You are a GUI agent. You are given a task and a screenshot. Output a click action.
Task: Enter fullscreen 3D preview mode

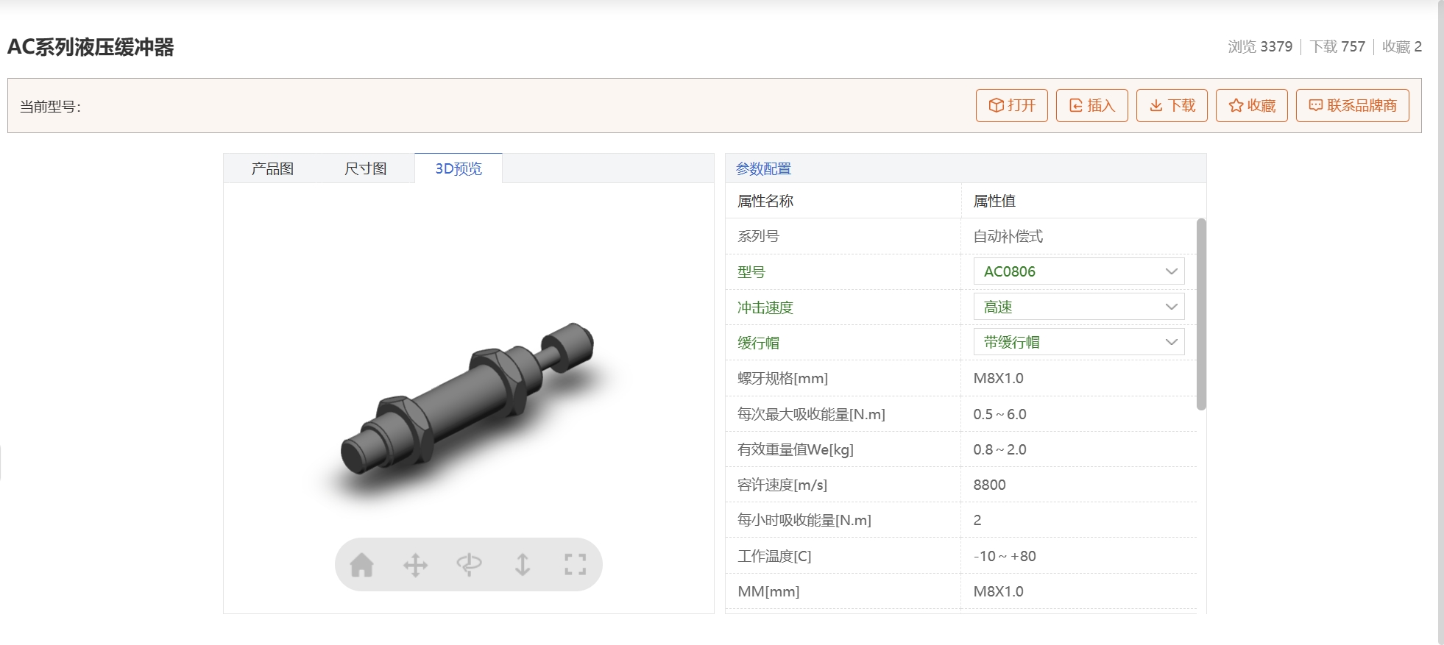coord(576,565)
